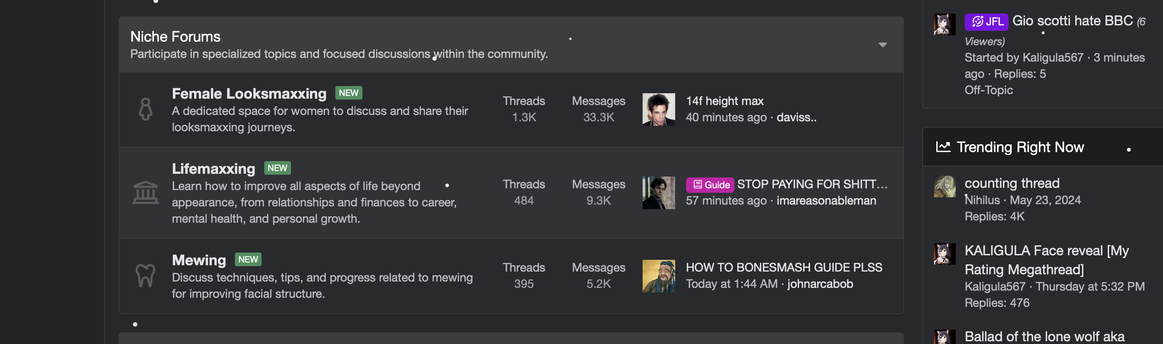The image size is (1163, 344).
Task: Open the '14f height max' thread
Action: (724, 101)
